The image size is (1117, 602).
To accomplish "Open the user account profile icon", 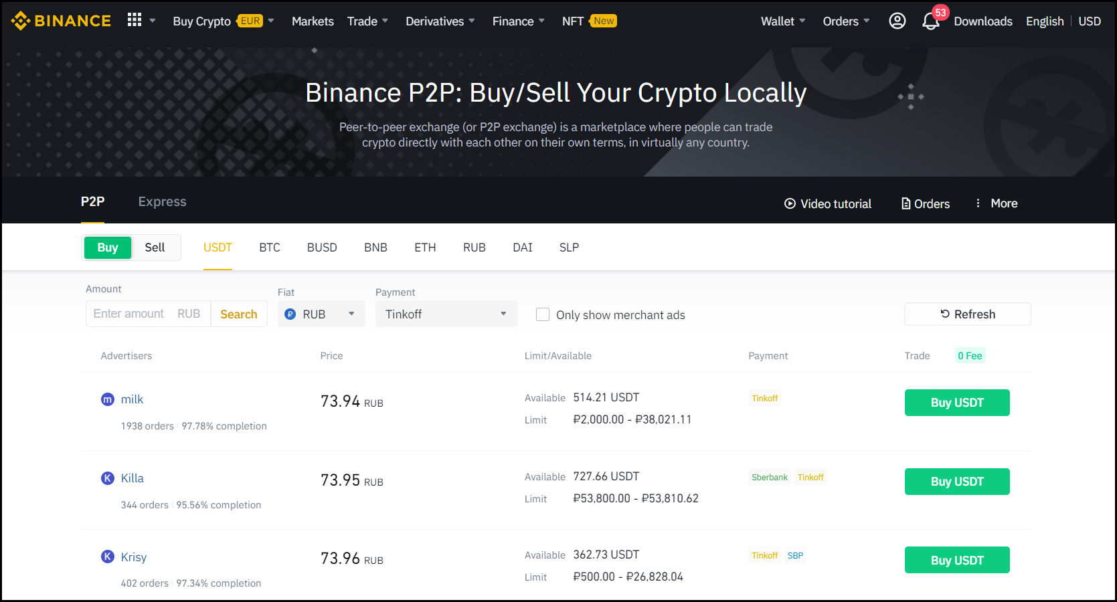I will tap(897, 21).
